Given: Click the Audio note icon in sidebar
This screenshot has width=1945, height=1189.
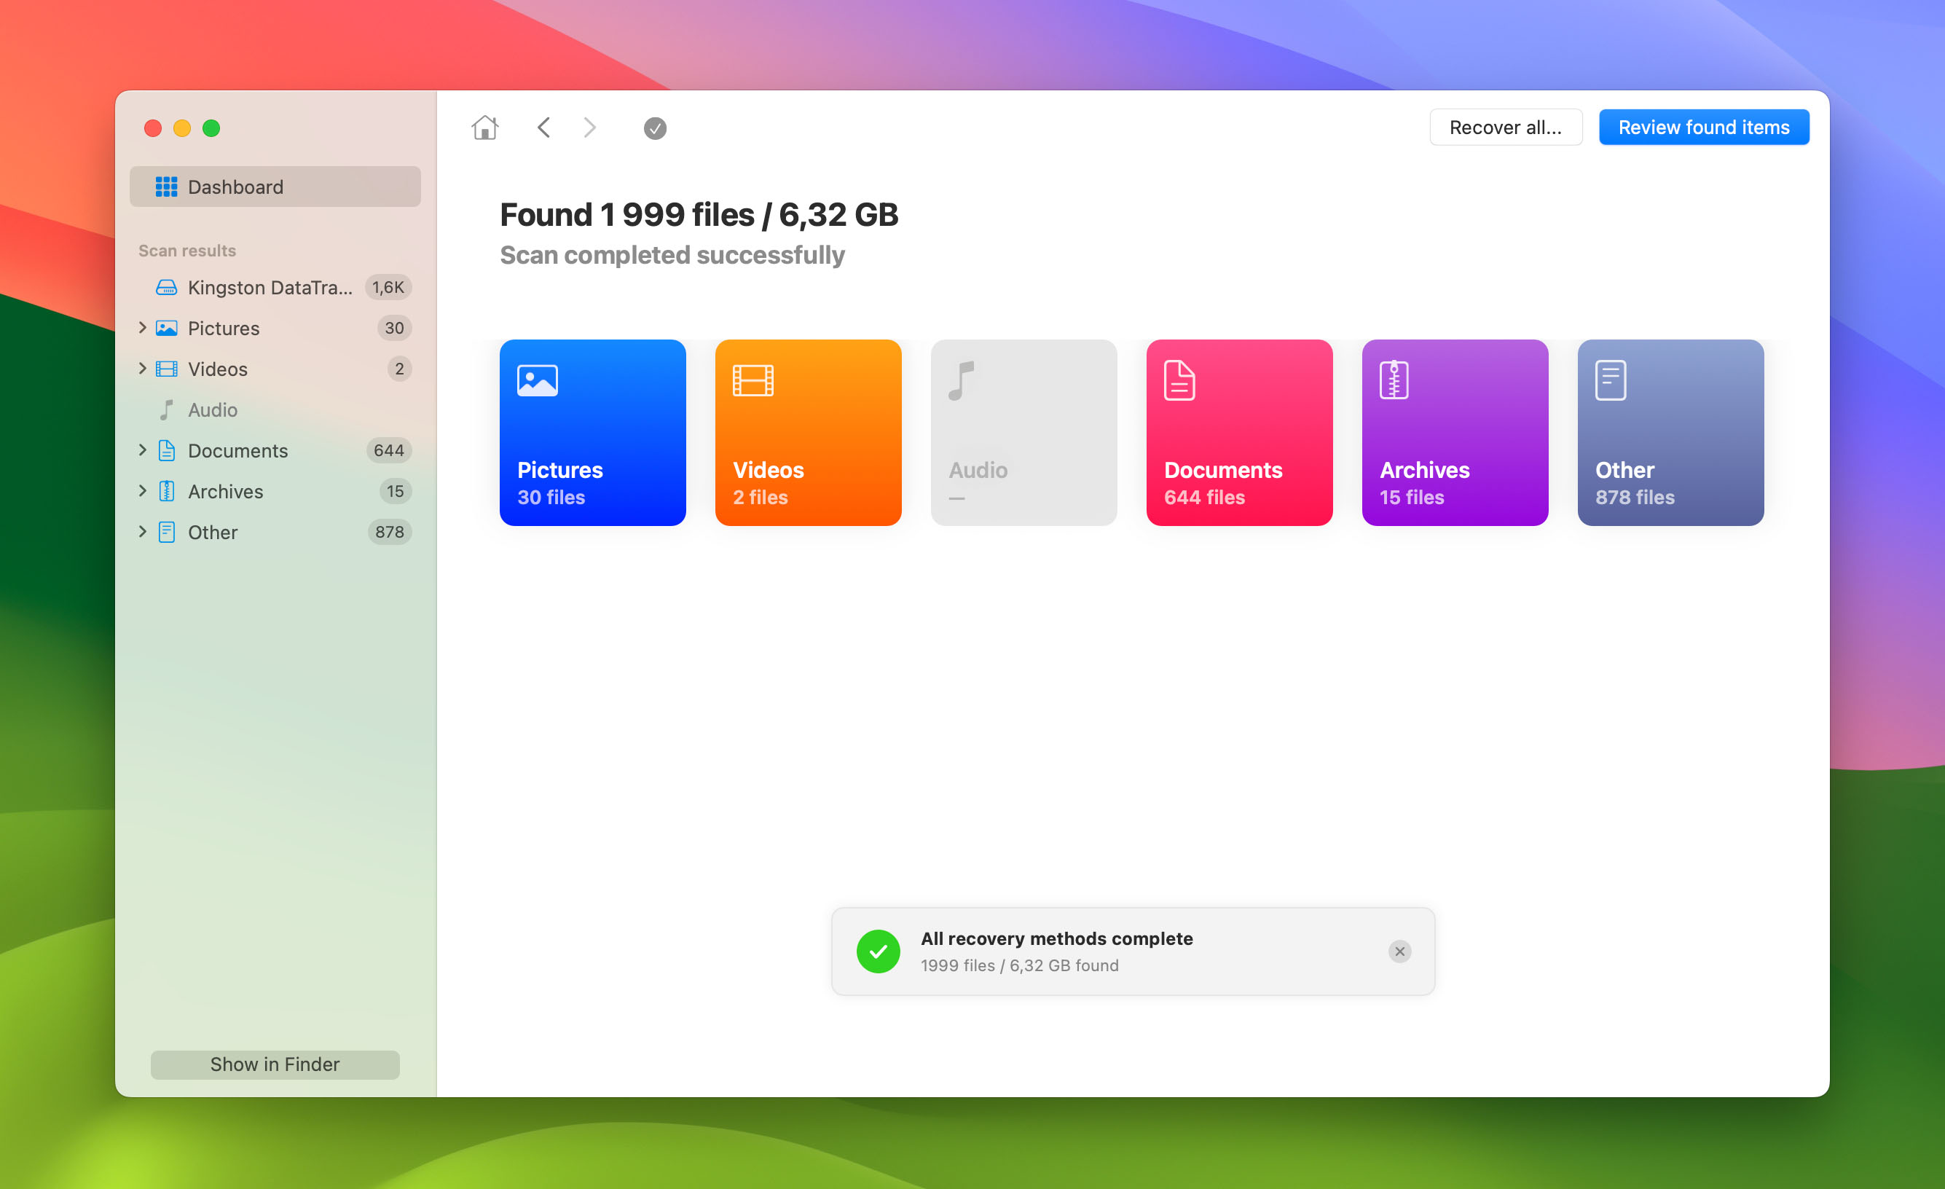Looking at the screenshot, I should coord(166,409).
